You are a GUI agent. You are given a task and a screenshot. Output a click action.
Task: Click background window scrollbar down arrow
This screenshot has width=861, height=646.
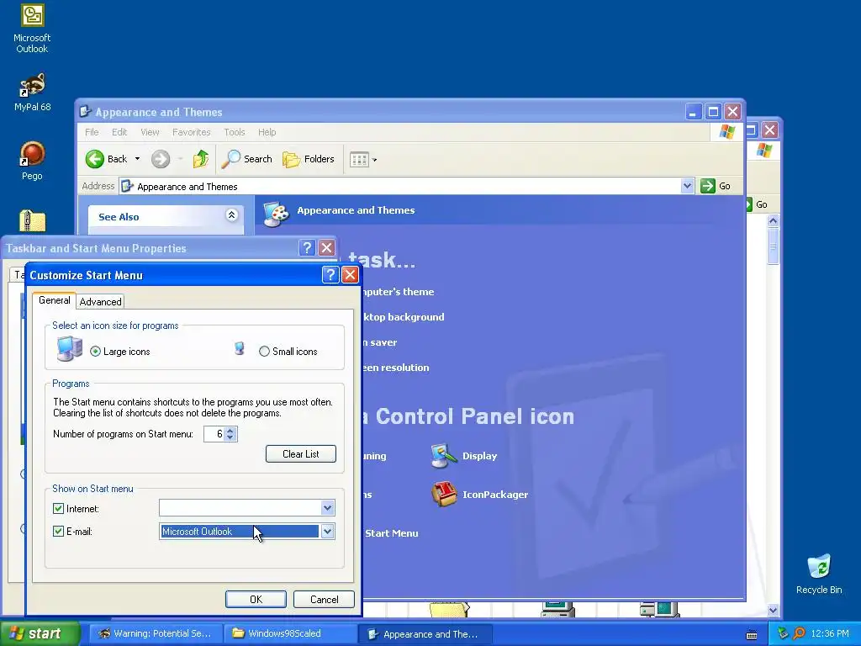[774, 610]
